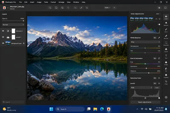Open the 100% zoom dropdown
Screen dimensions: 170x113
[x=107, y=8]
